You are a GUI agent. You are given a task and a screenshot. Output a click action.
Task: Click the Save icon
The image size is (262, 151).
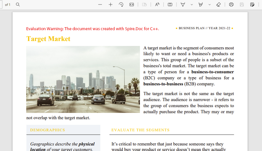click(x=242, y=5)
